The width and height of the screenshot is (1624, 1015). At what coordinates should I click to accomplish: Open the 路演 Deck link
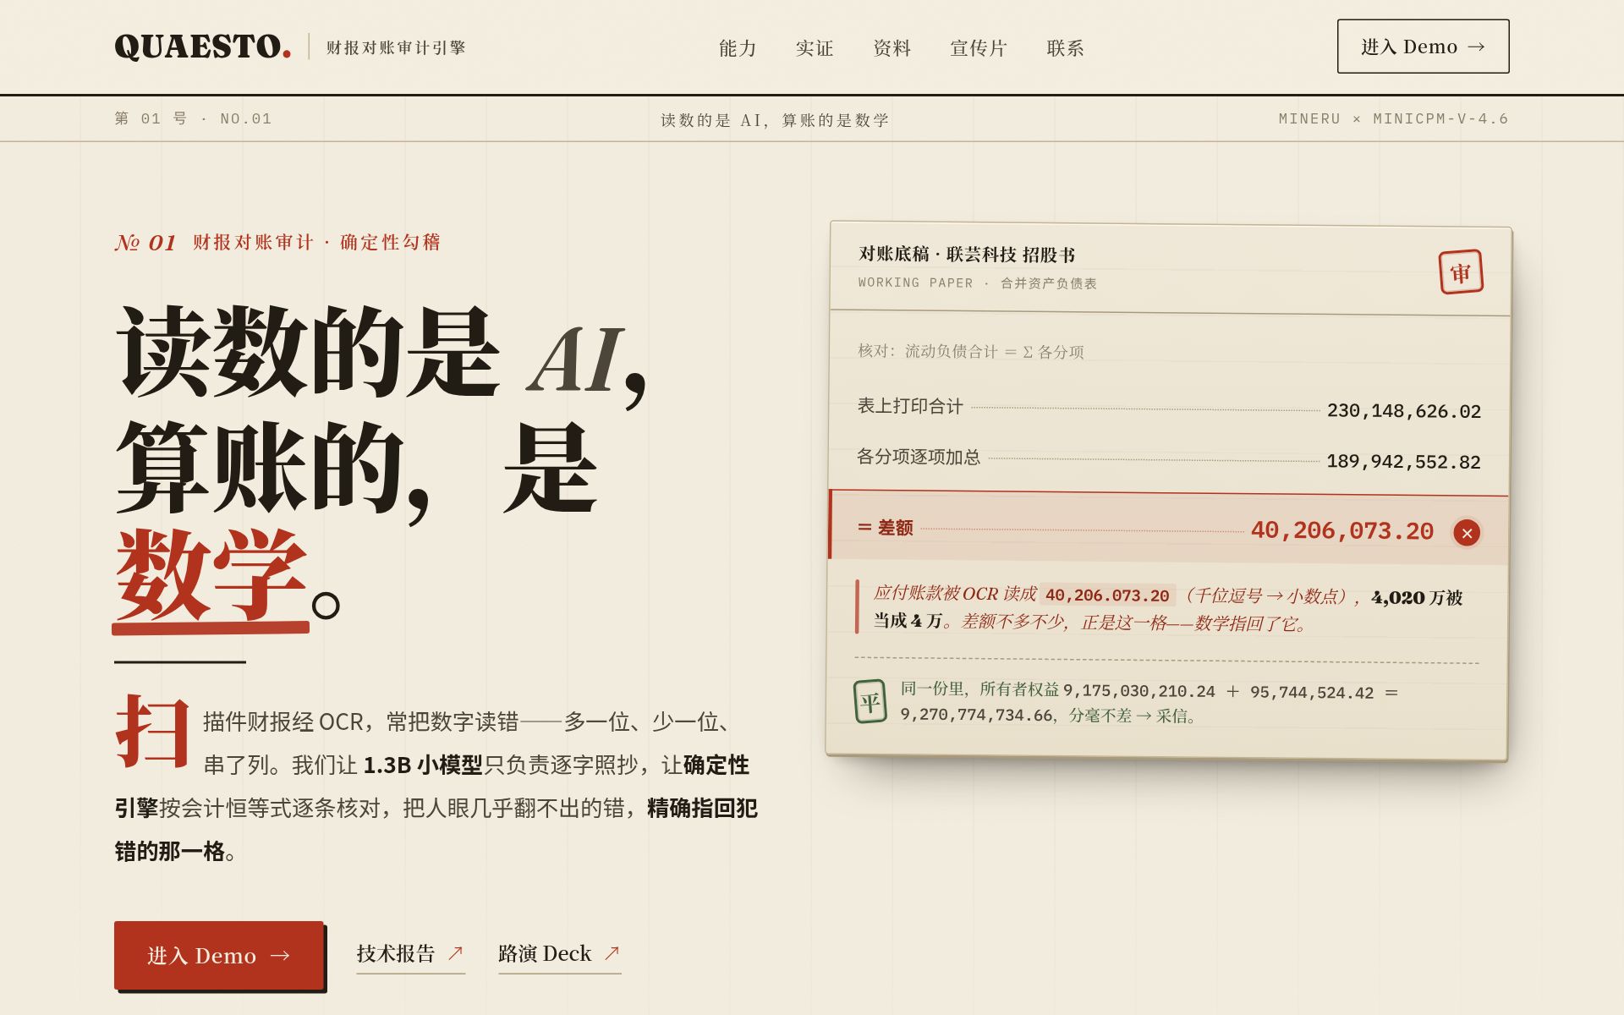click(559, 954)
